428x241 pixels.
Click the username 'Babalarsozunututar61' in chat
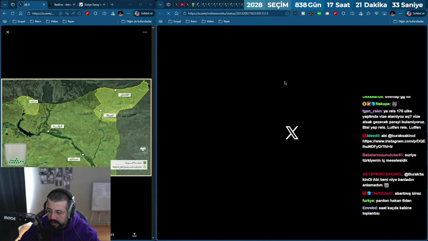[x=383, y=155]
